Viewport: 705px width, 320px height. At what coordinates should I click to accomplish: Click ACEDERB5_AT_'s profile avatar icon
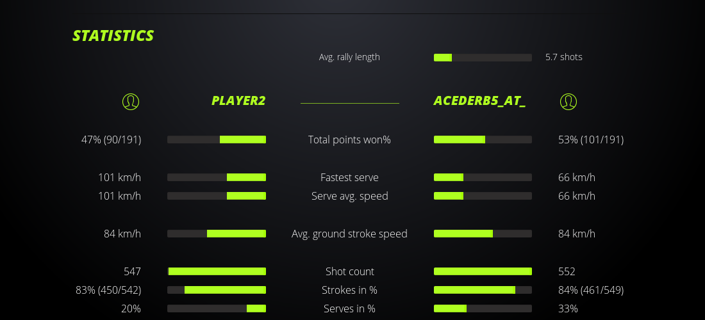tap(568, 101)
